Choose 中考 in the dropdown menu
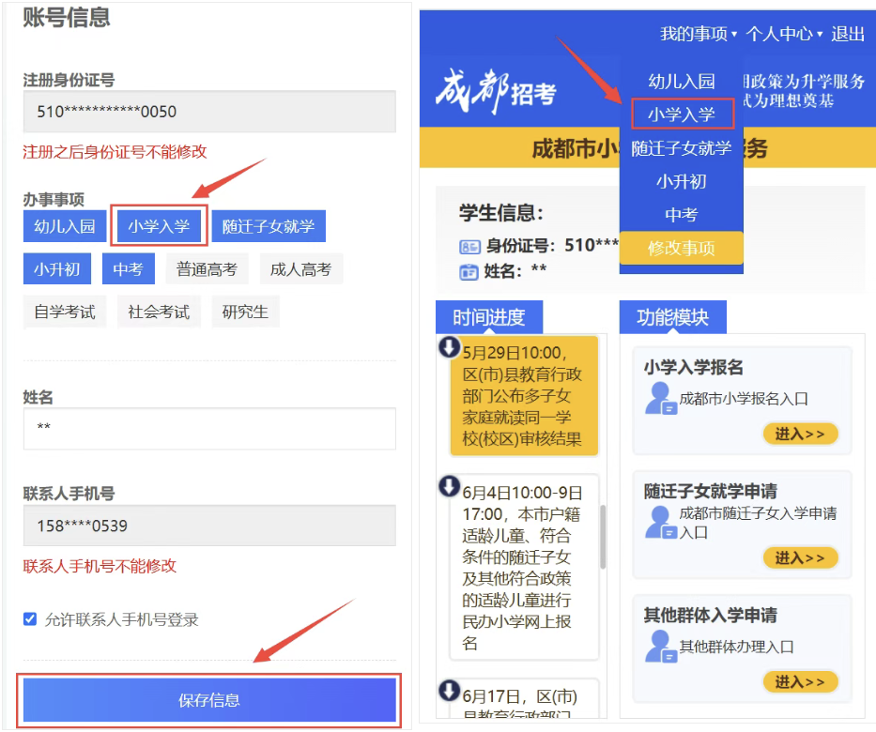The width and height of the screenshot is (876, 732). (x=682, y=214)
